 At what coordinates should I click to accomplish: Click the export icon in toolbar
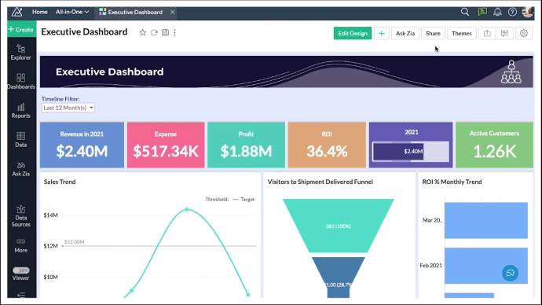coord(487,33)
